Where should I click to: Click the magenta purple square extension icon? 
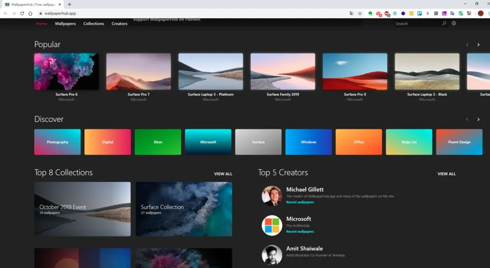pyautogui.click(x=444, y=14)
